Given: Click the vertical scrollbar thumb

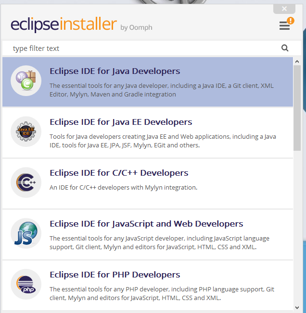Looking at the screenshot, I should click(297, 108).
